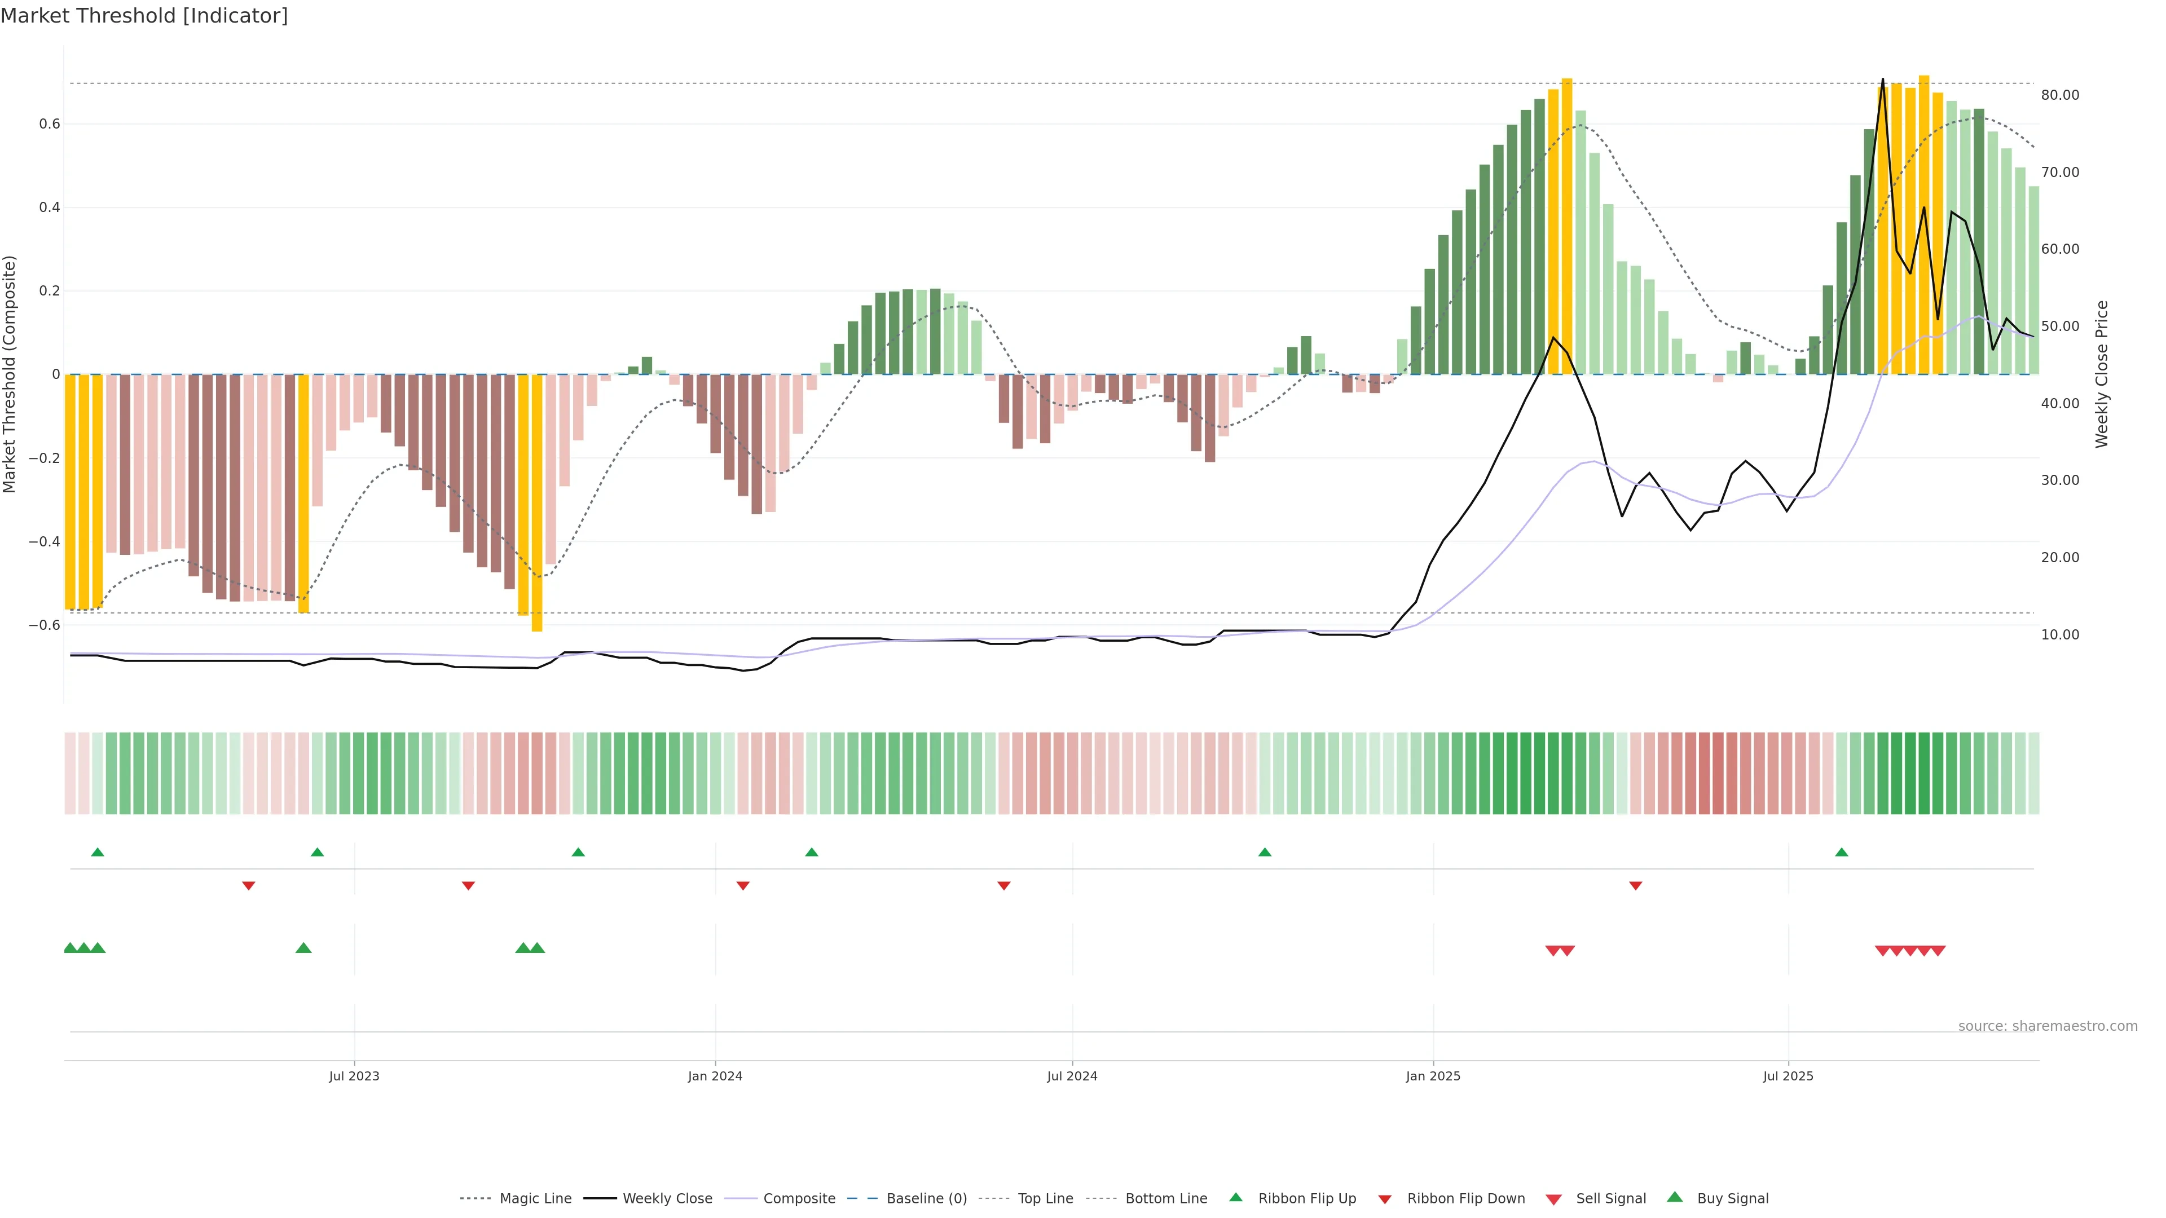Click the only ribbon flip down marker in 2025

1635,885
